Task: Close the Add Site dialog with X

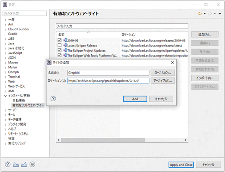Action: (172, 62)
